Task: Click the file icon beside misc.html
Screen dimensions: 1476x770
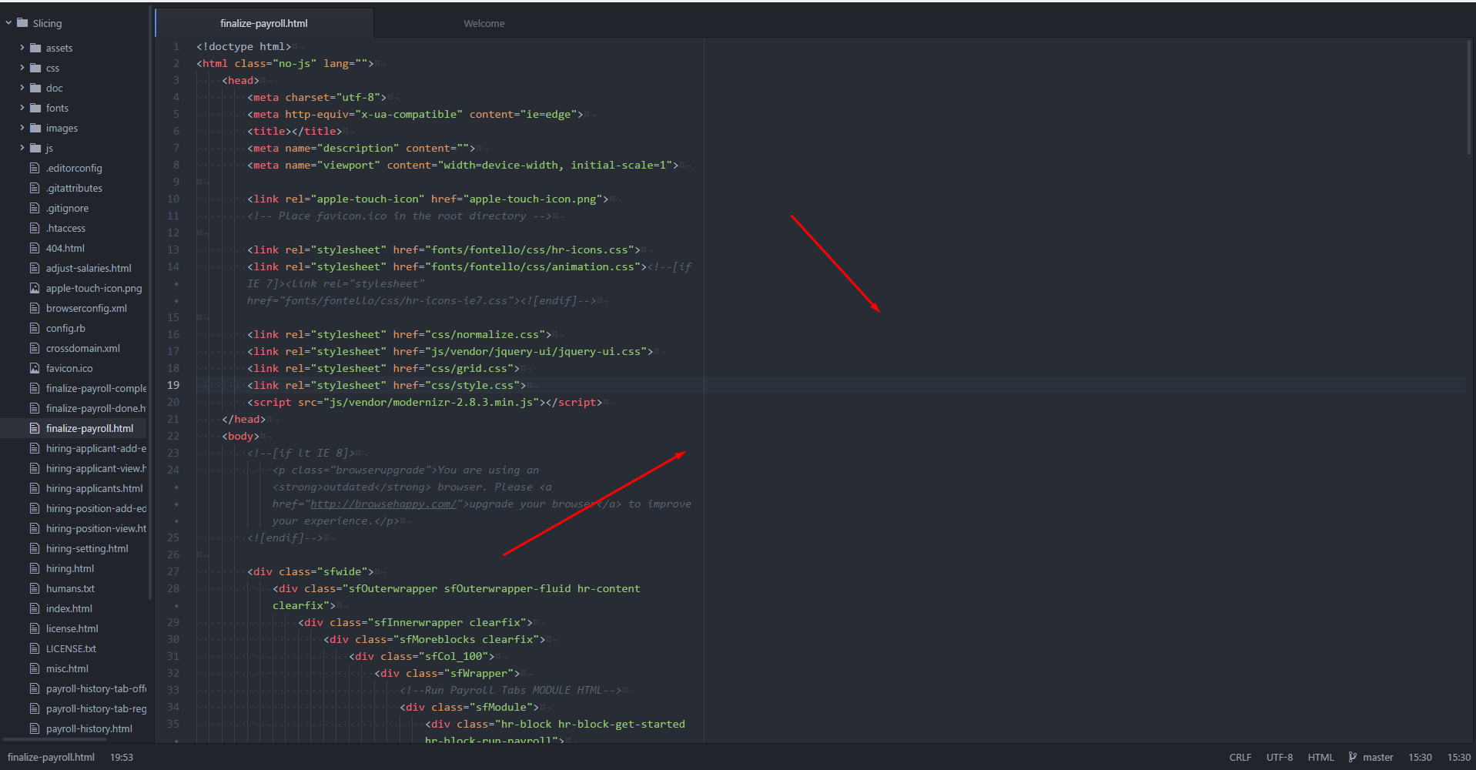Action: (35, 668)
